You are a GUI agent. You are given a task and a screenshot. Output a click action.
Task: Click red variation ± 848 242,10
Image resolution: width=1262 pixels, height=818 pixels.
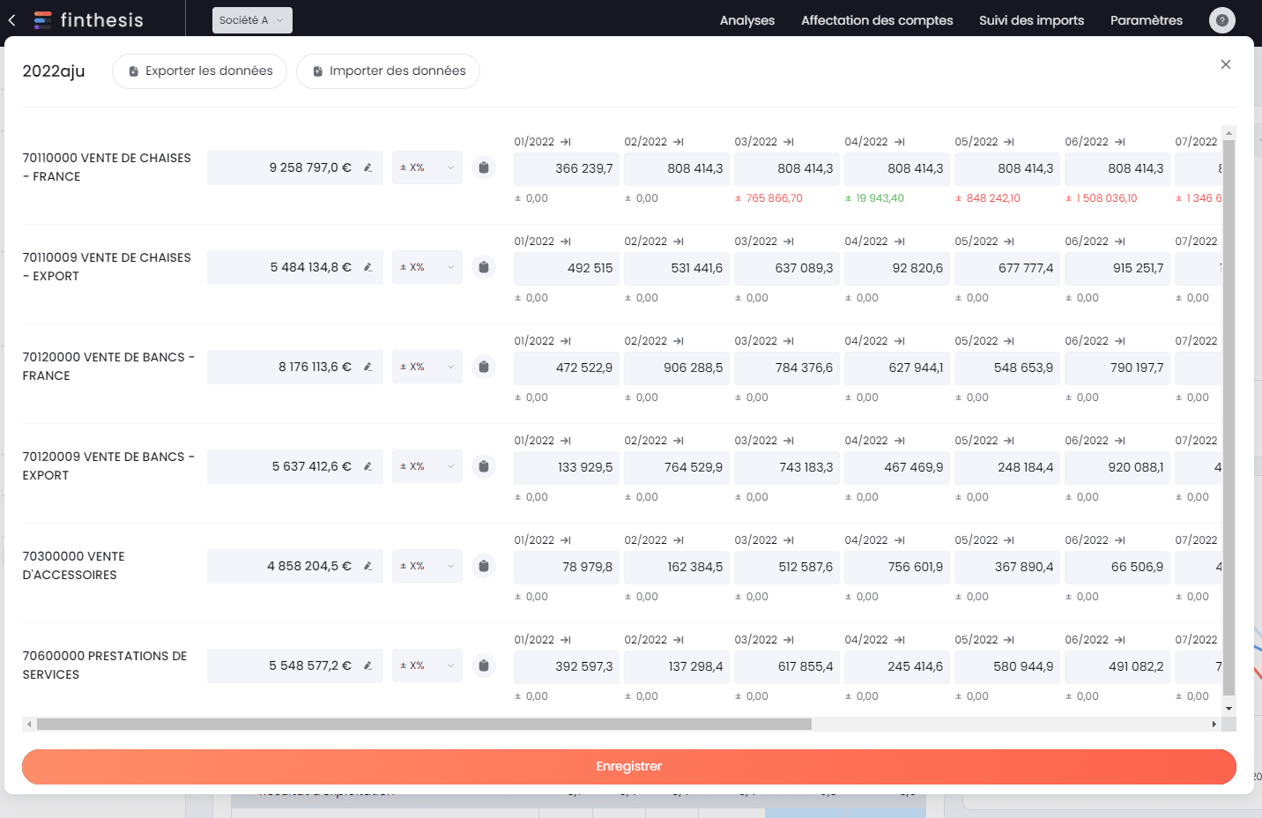tap(988, 198)
